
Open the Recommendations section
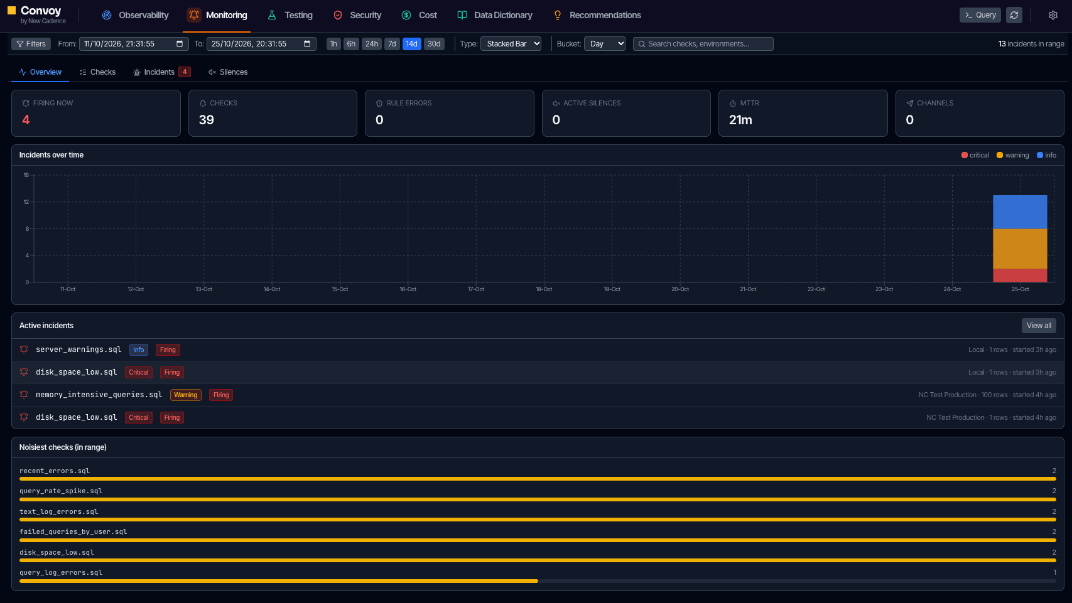click(x=597, y=15)
